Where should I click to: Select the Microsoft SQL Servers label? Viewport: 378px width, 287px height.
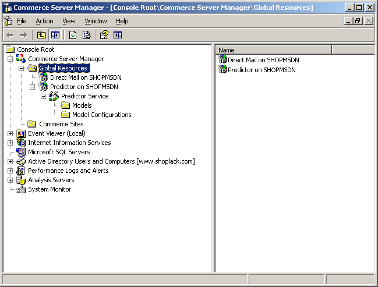(x=59, y=152)
